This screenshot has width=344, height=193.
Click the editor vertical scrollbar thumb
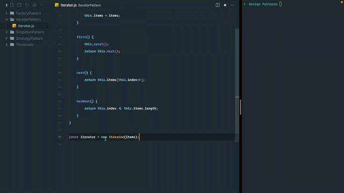click(237, 85)
